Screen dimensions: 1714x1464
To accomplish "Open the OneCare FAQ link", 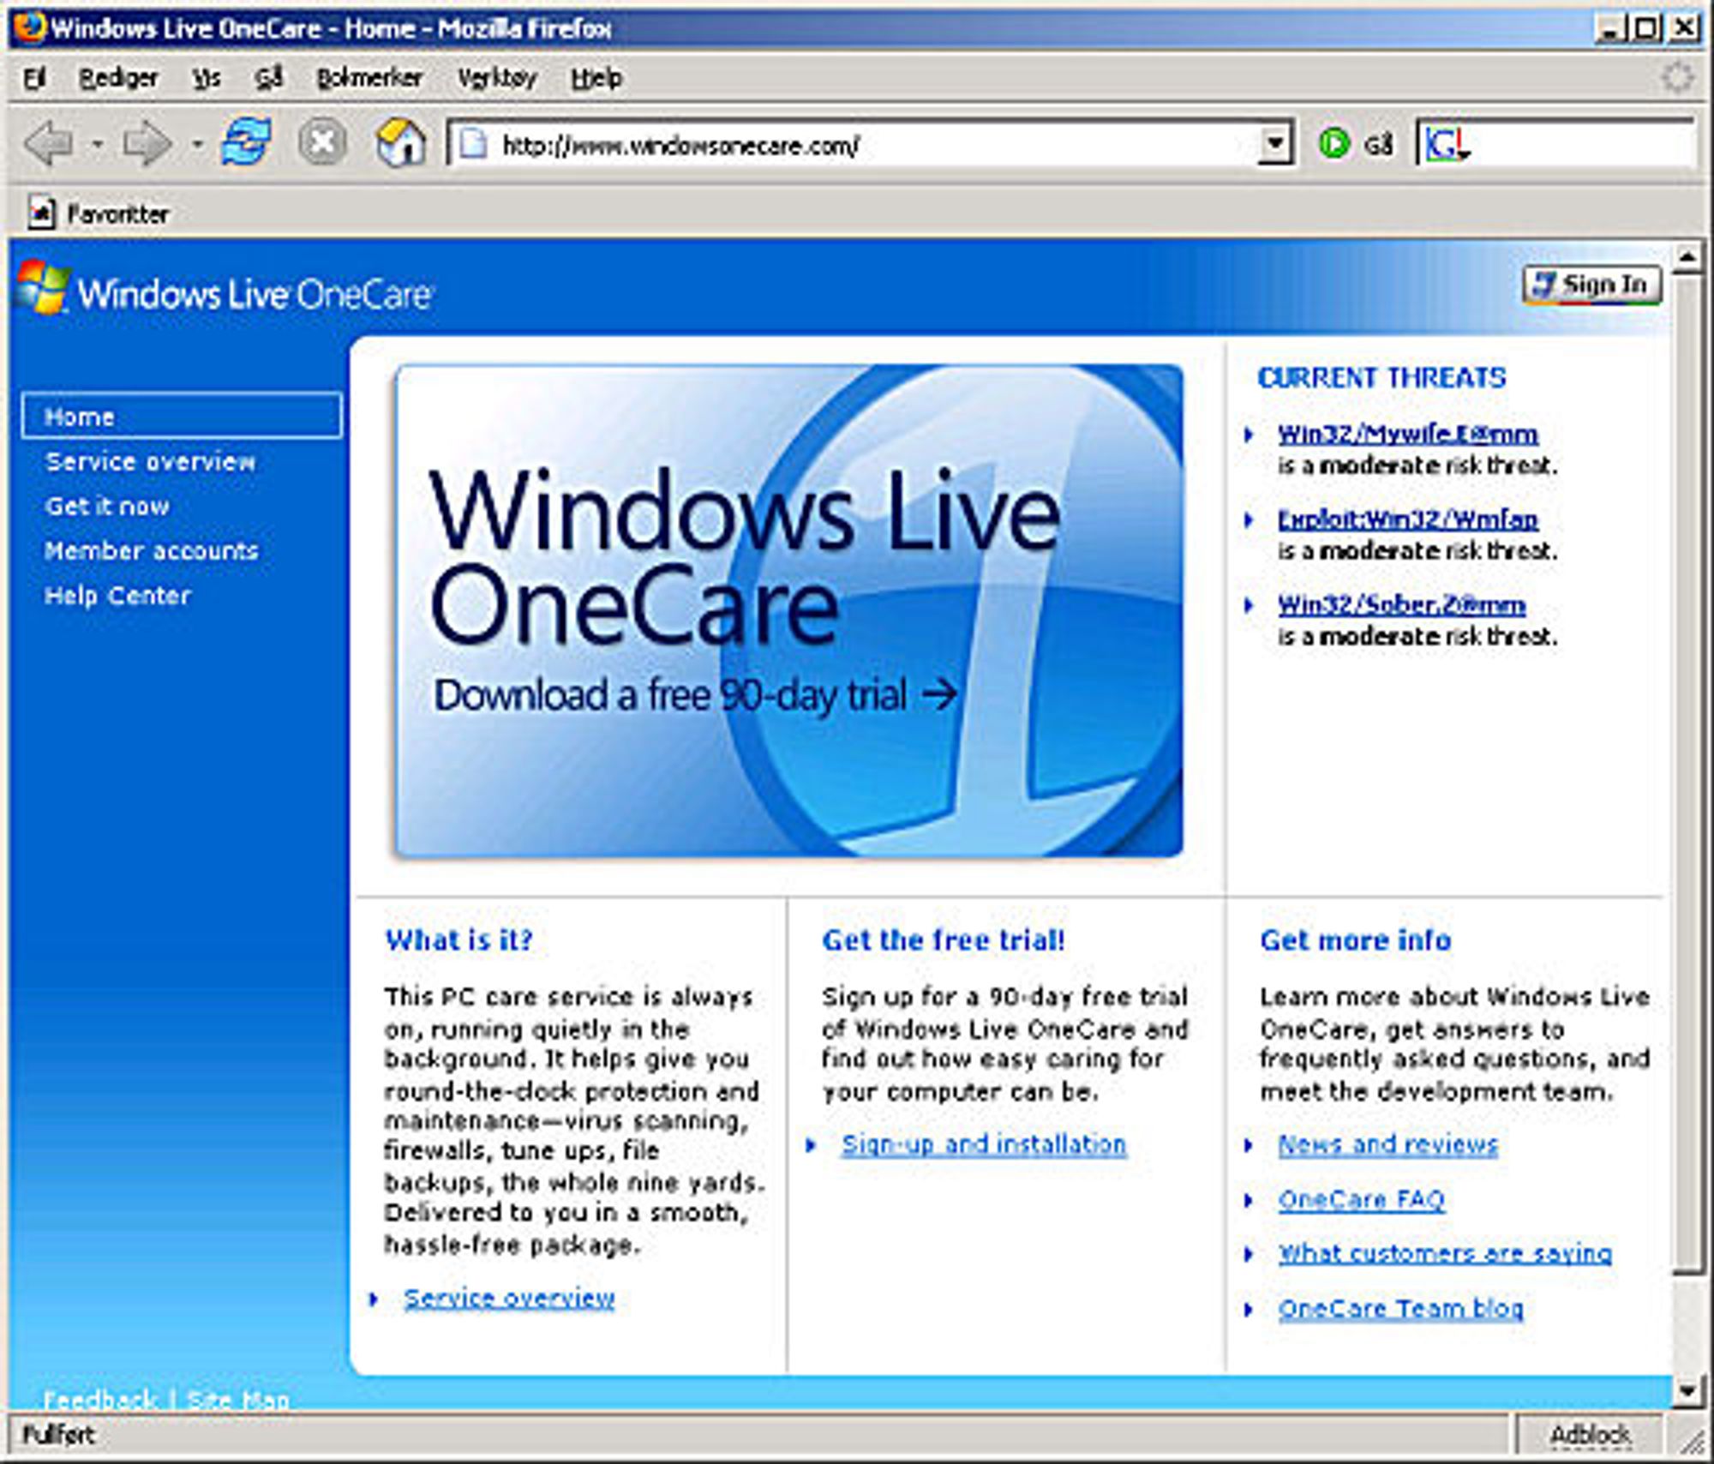I will 1362,1199.
